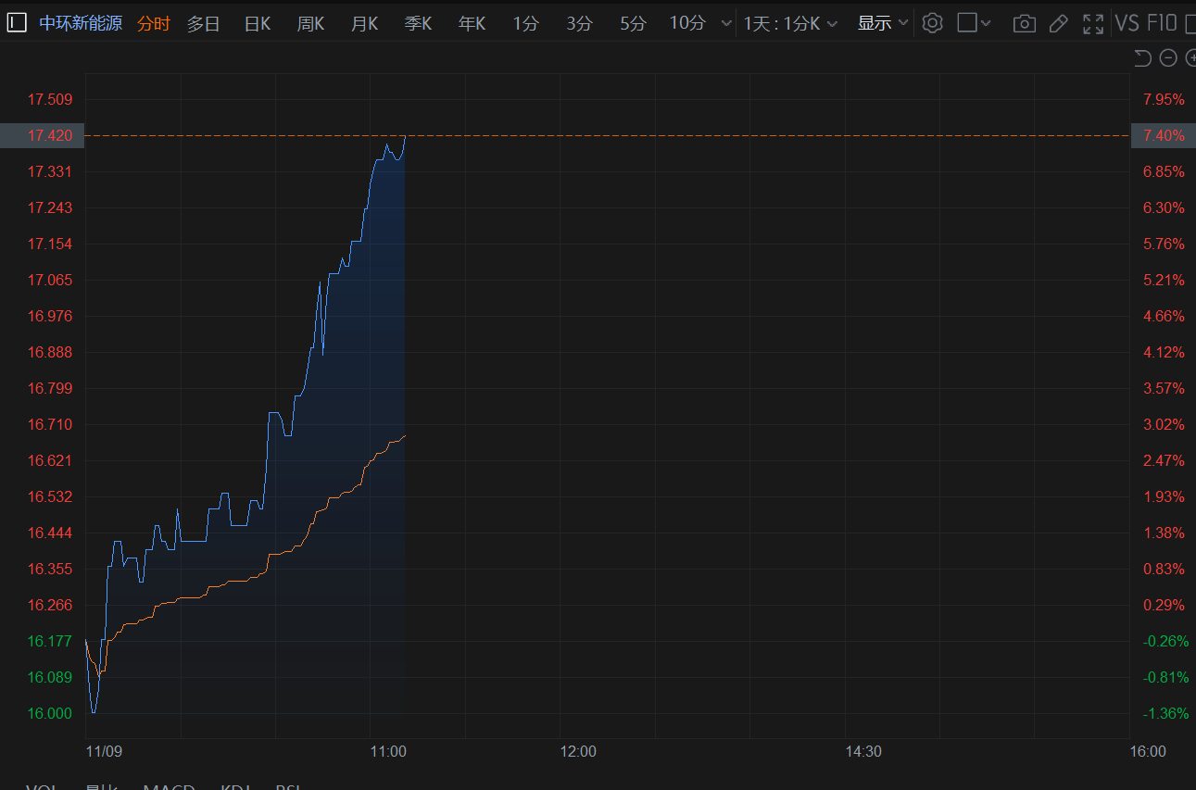Switch to the 季K quarterly chart

click(x=418, y=23)
